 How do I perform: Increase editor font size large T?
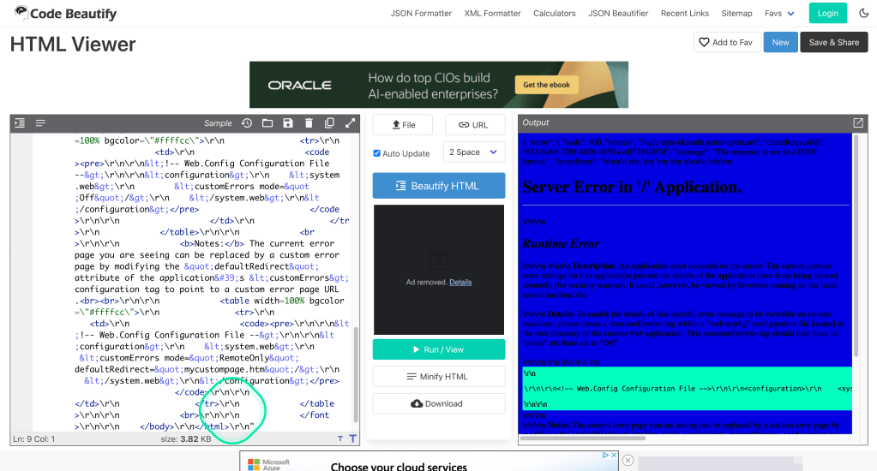click(353, 438)
